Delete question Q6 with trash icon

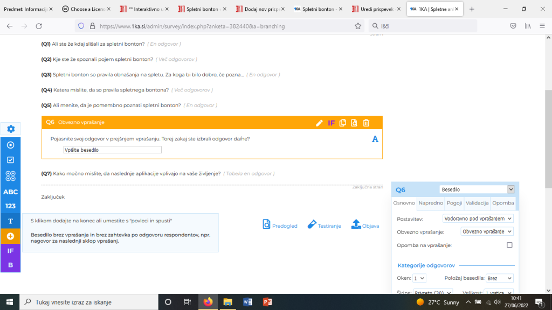(366, 123)
